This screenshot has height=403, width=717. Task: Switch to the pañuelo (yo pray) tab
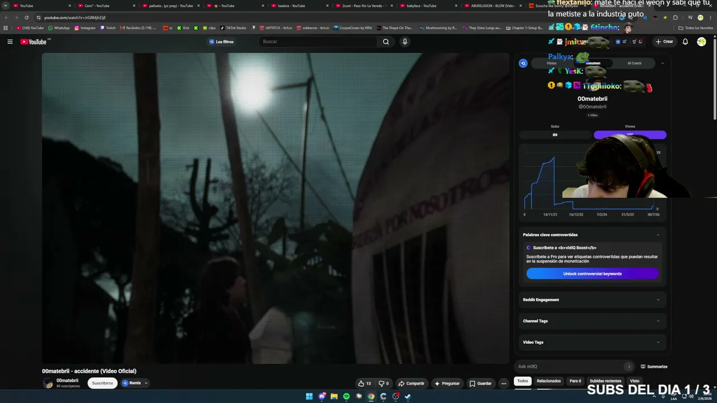pyautogui.click(x=170, y=6)
